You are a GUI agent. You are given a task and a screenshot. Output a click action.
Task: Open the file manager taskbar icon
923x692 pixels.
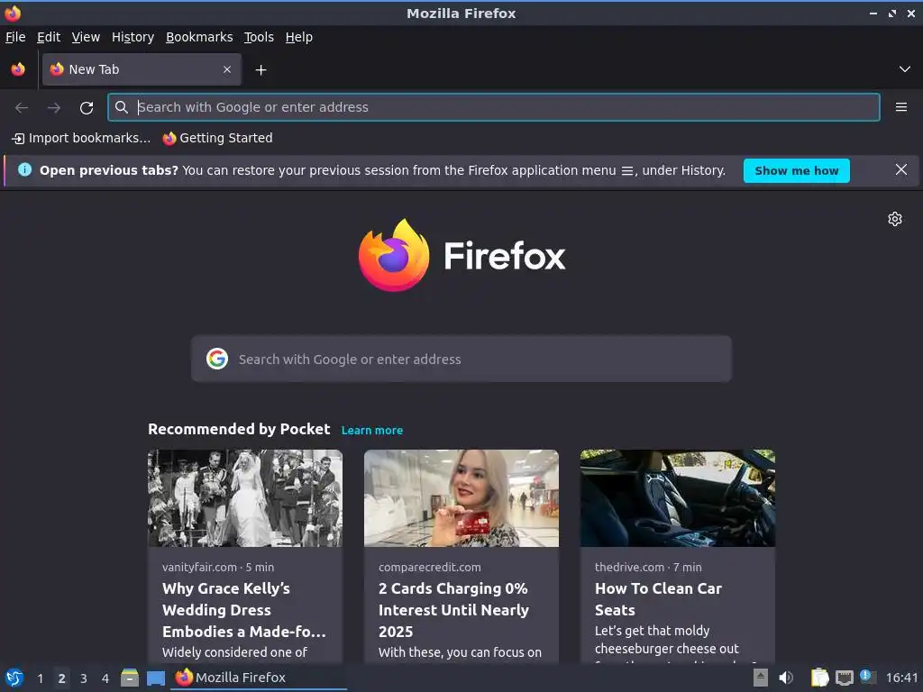pyautogui.click(x=130, y=678)
